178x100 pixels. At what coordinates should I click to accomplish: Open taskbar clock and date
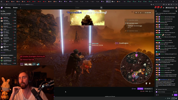(x=173, y=98)
